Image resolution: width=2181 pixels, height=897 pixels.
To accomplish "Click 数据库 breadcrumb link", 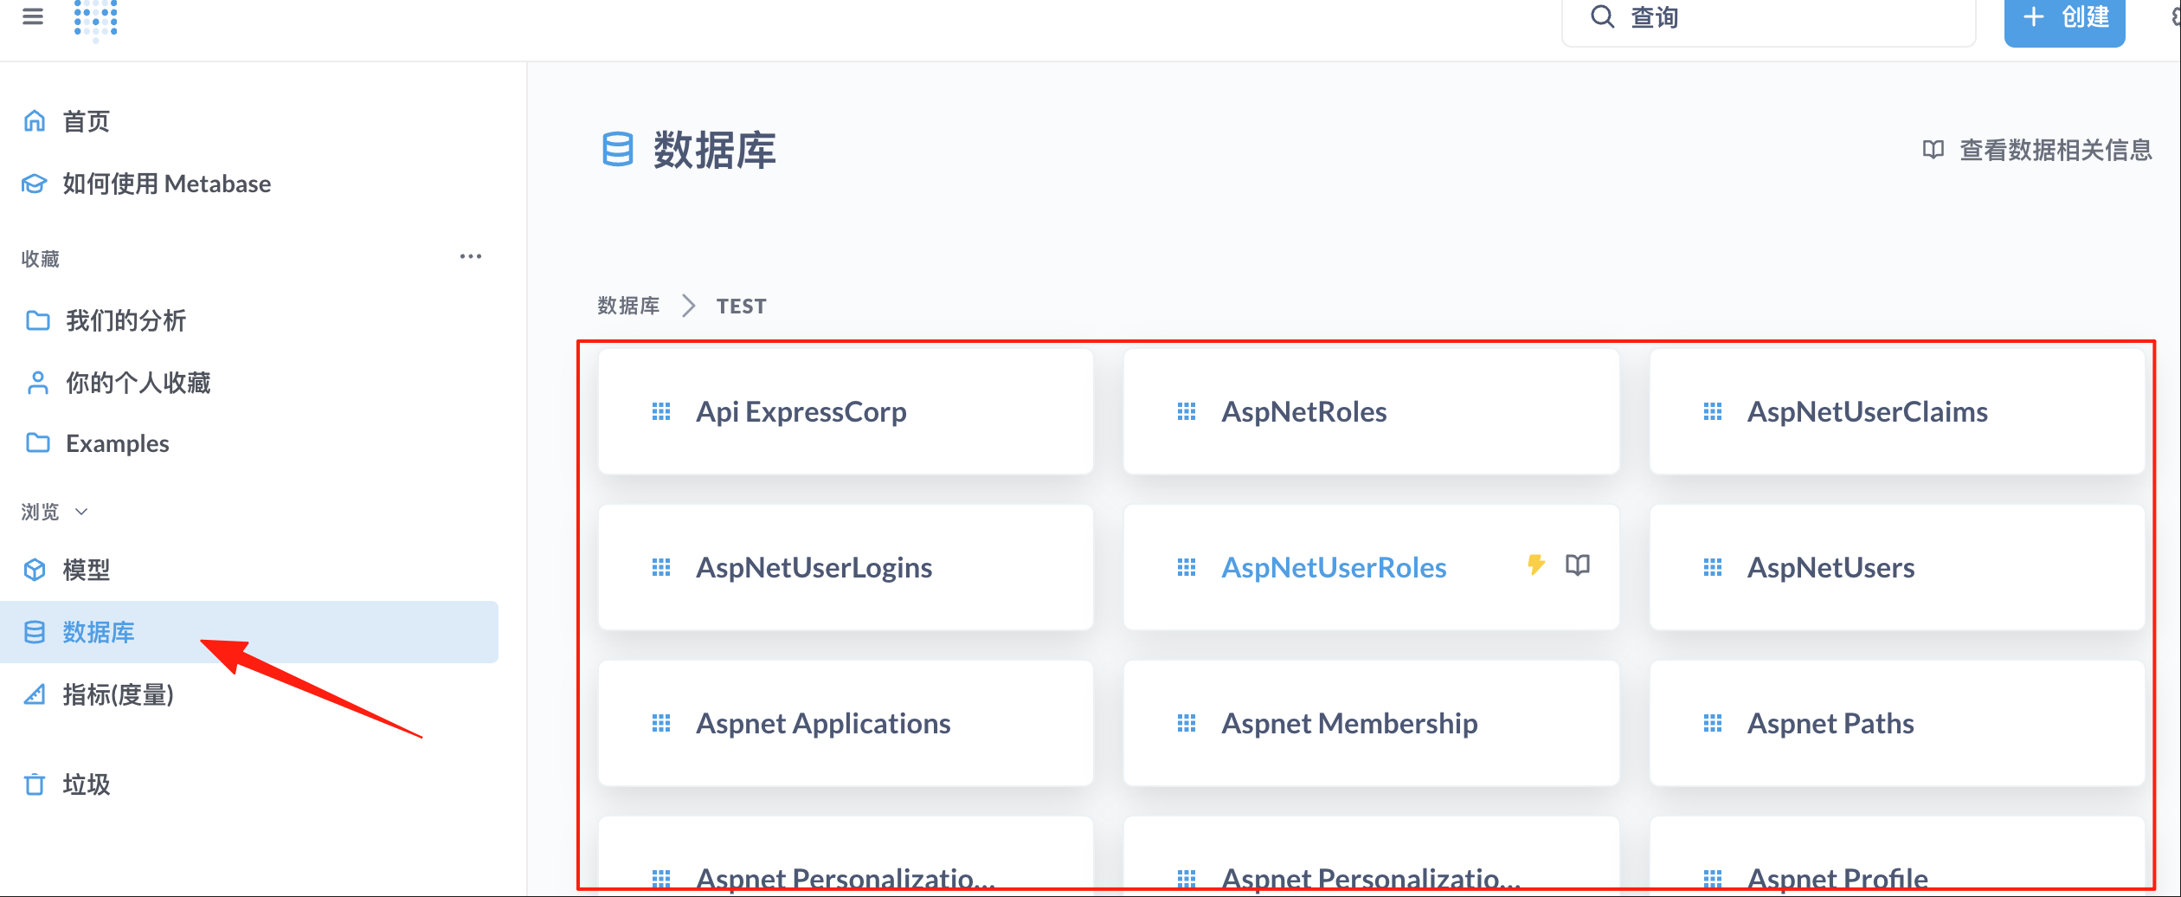I will (628, 306).
